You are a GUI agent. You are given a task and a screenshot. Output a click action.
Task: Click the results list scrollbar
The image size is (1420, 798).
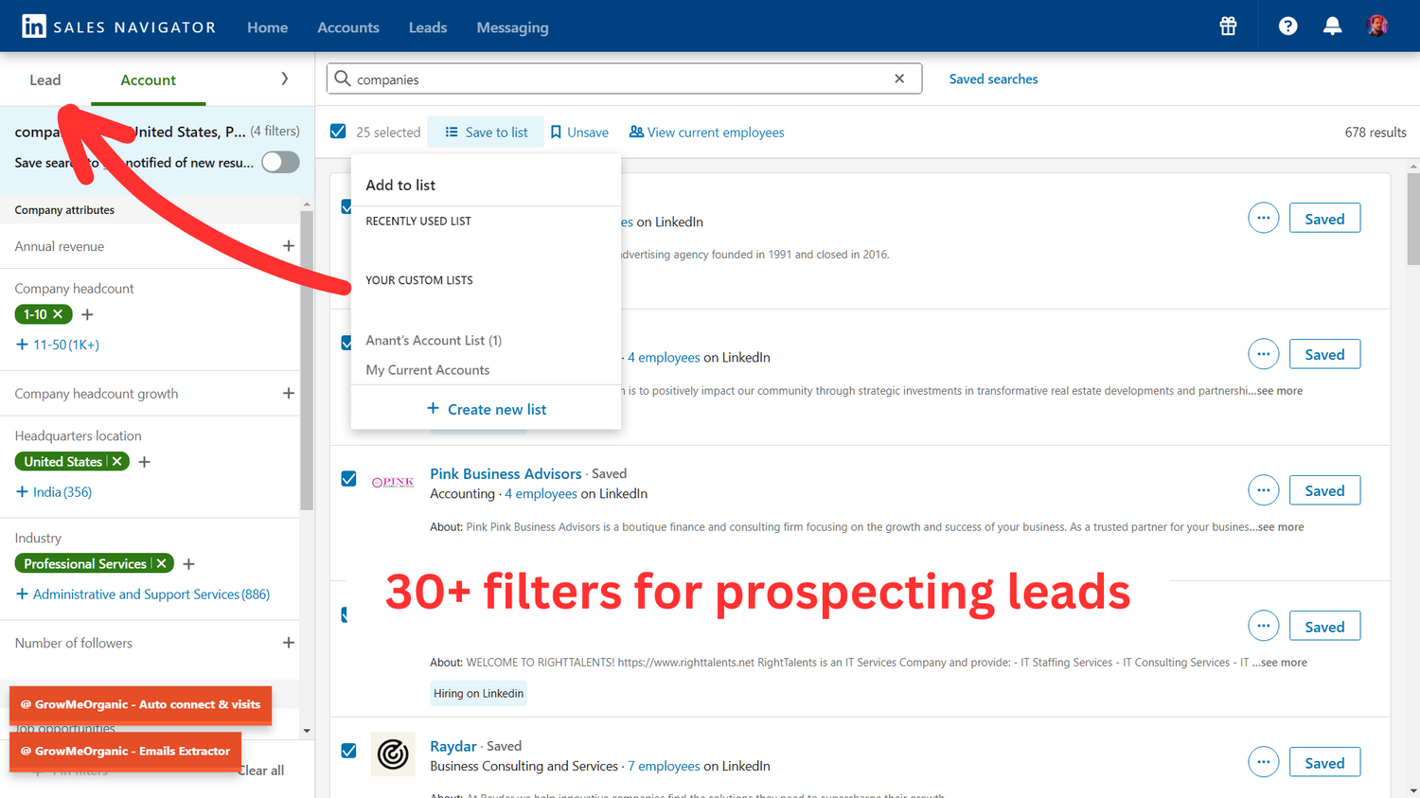(x=1412, y=218)
